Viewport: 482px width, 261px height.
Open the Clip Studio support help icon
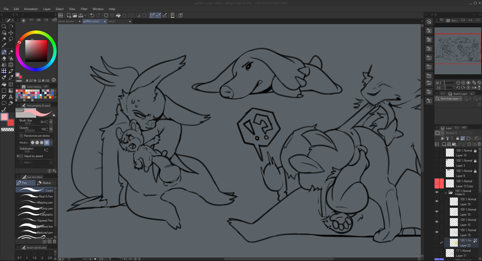click(180, 15)
